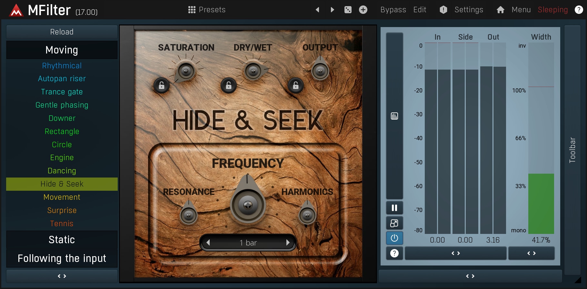
Task: Click the home icon beside Menu
Action: click(x=500, y=10)
